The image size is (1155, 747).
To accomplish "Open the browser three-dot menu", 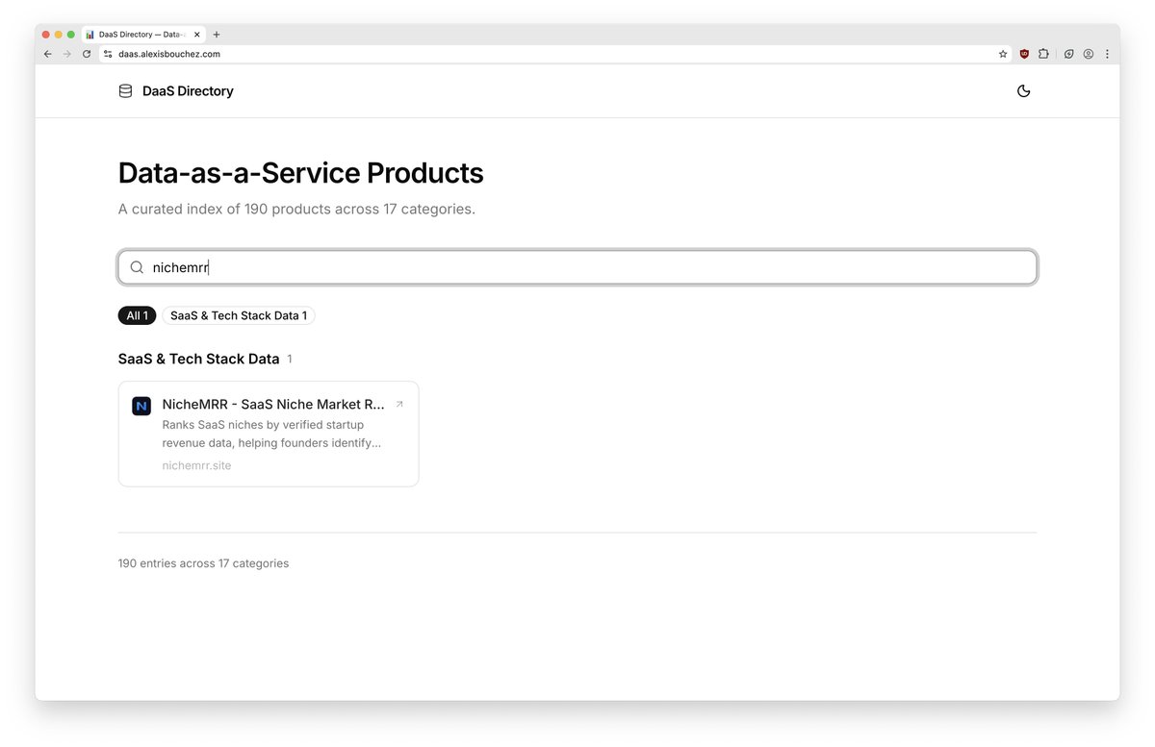I will [1107, 54].
